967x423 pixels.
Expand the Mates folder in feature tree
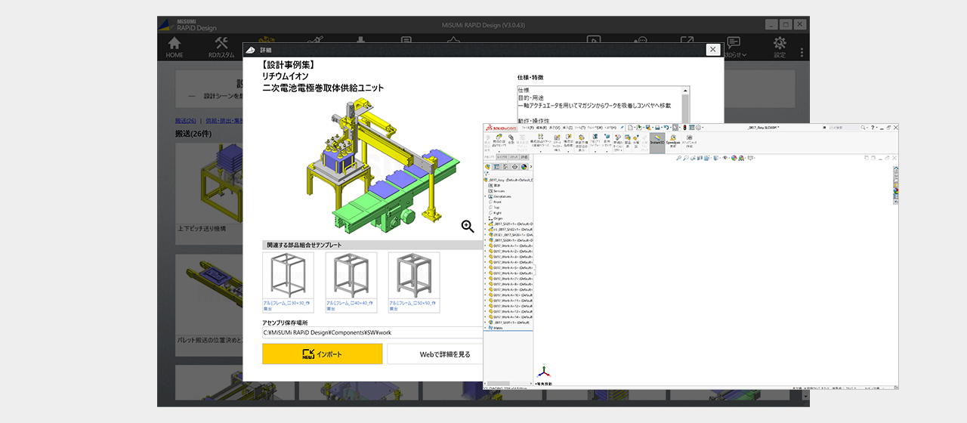(486, 328)
